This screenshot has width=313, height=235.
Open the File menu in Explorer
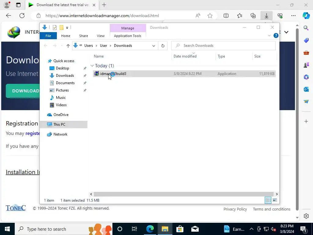click(48, 36)
